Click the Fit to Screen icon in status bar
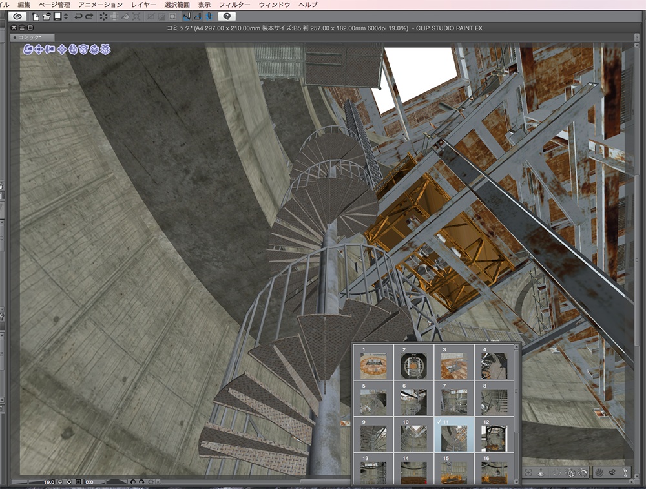Image resolution: width=646 pixels, height=489 pixels. (78, 482)
